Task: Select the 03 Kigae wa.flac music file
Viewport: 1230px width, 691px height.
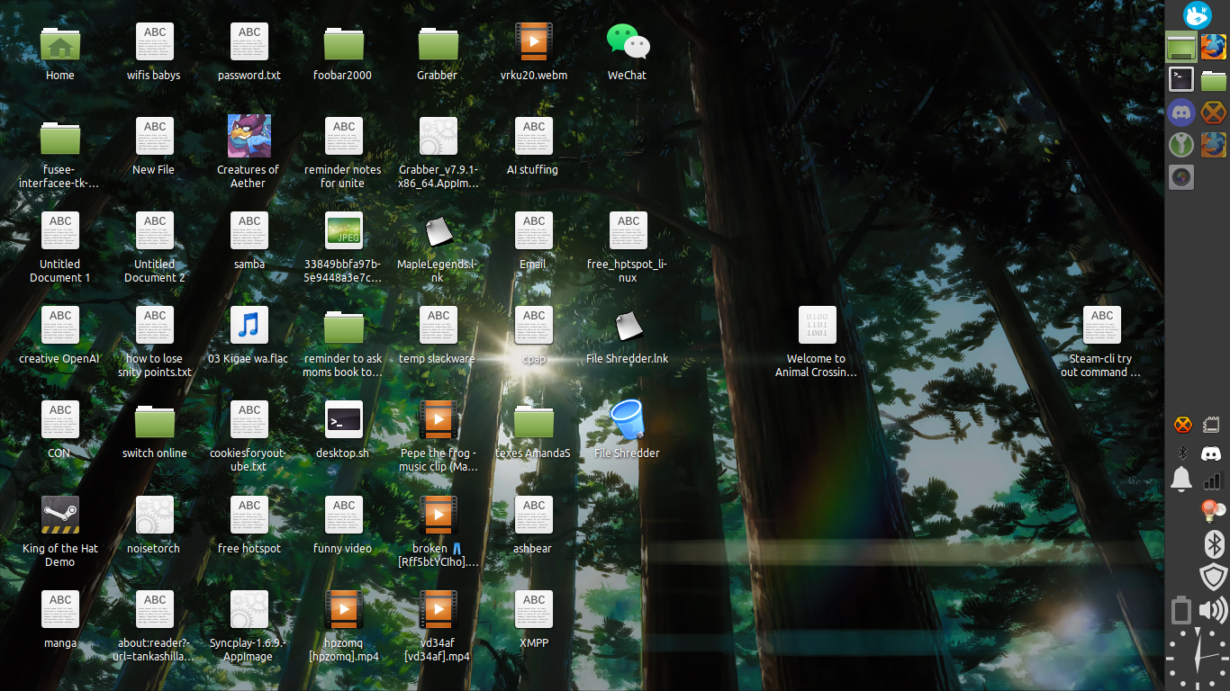Action: [x=249, y=326]
